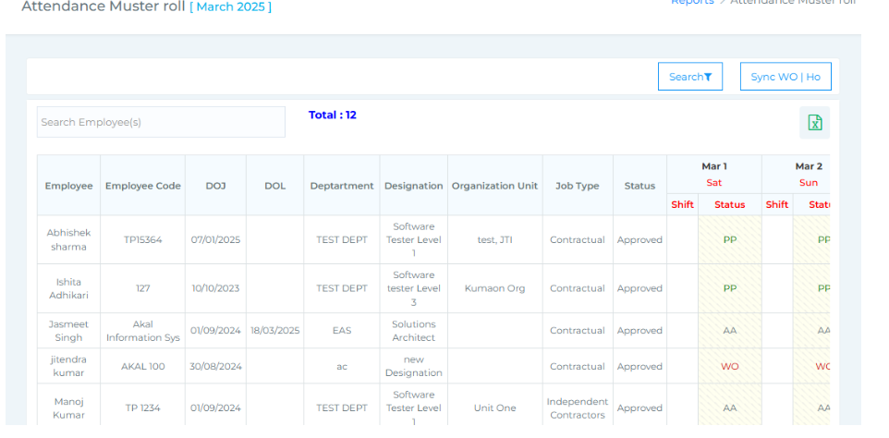Select Abhishek sharma employee name cell
Screen dimensions: 889x438
pos(68,240)
